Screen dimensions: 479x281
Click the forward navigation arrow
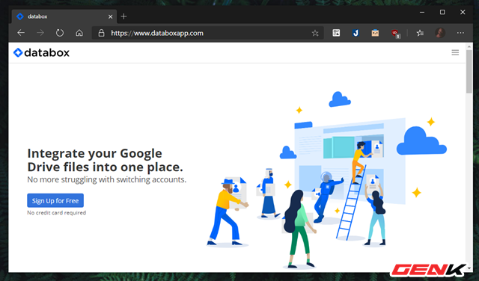pos(40,33)
